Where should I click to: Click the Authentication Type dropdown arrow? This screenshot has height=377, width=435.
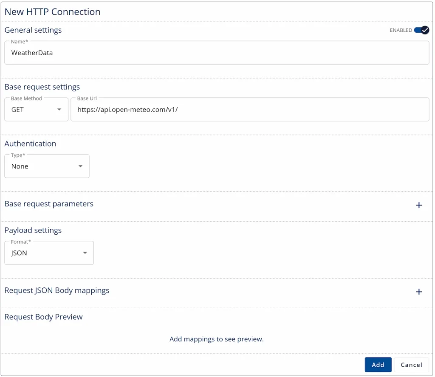click(80, 166)
